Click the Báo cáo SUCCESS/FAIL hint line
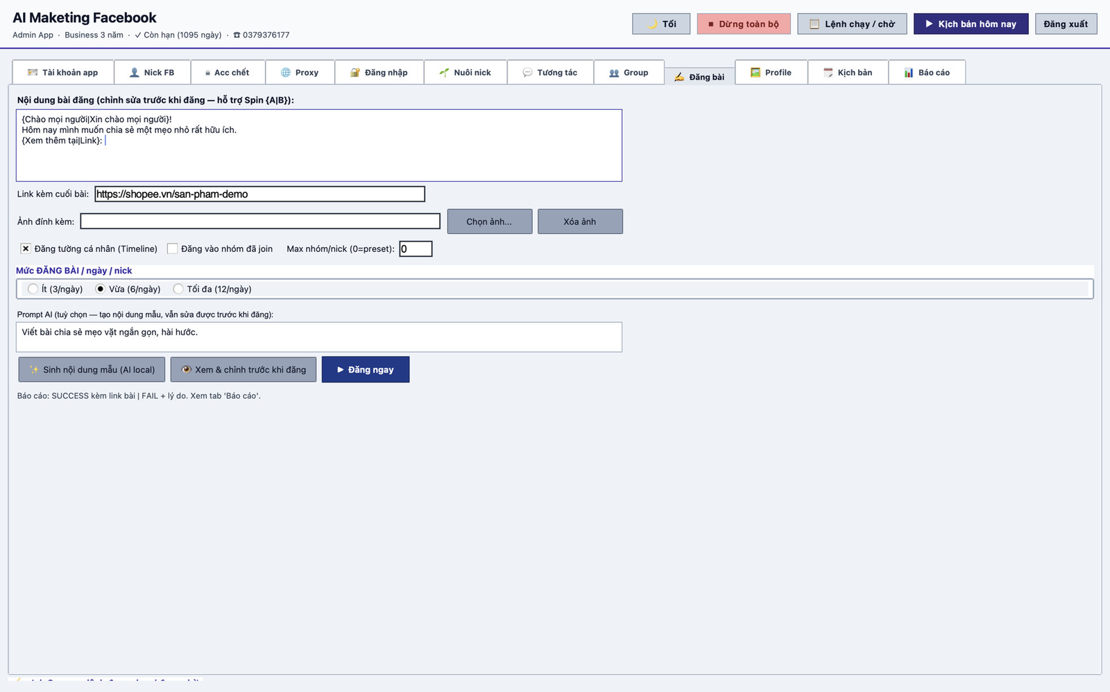 (x=139, y=396)
